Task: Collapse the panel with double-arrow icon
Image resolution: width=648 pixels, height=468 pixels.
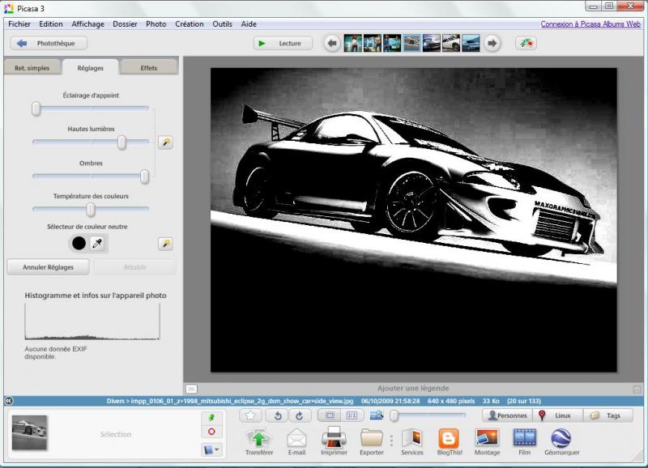Action: 9,401
